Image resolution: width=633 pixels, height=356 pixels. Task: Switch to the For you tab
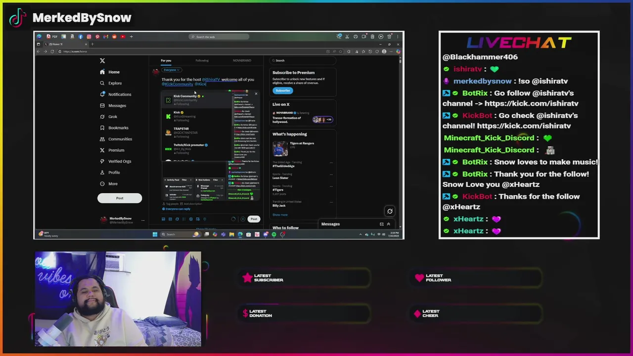point(166,61)
